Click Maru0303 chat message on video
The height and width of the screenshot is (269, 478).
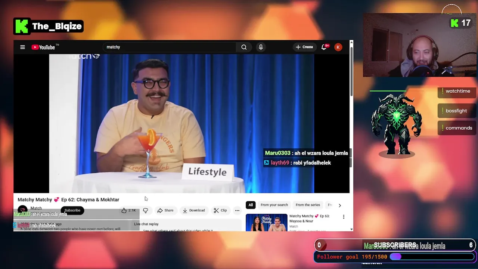click(306, 153)
